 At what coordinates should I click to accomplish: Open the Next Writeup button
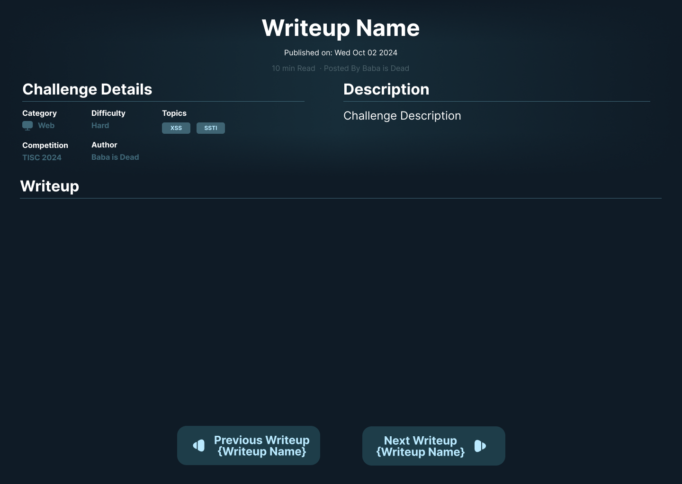coord(434,446)
